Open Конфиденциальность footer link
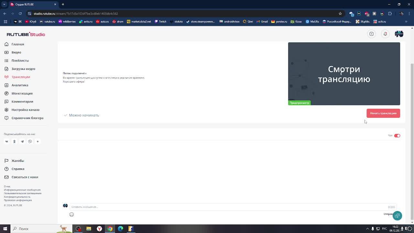This screenshot has width=414, height=233. (x=17, y=197)
